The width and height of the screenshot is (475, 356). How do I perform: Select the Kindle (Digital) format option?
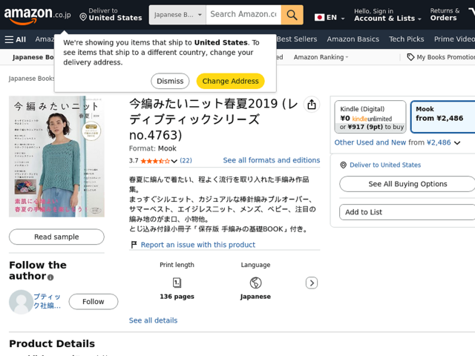click(x=370, y=117)
